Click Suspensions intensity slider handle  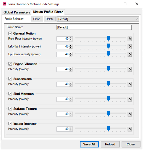[x=108, y=84]
